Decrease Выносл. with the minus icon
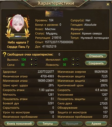Viewport: 112px width, 127px height. [36, 59]
